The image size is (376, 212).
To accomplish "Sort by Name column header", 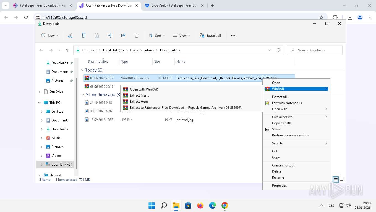I will 181,62.
